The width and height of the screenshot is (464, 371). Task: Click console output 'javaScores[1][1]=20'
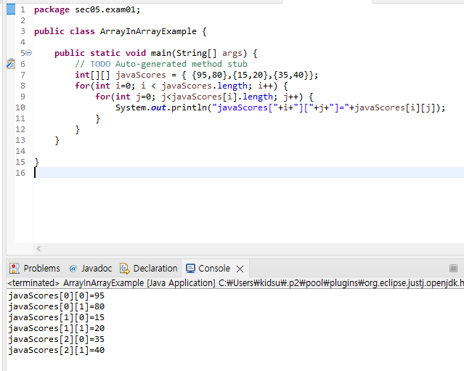[x=56, y=328]
